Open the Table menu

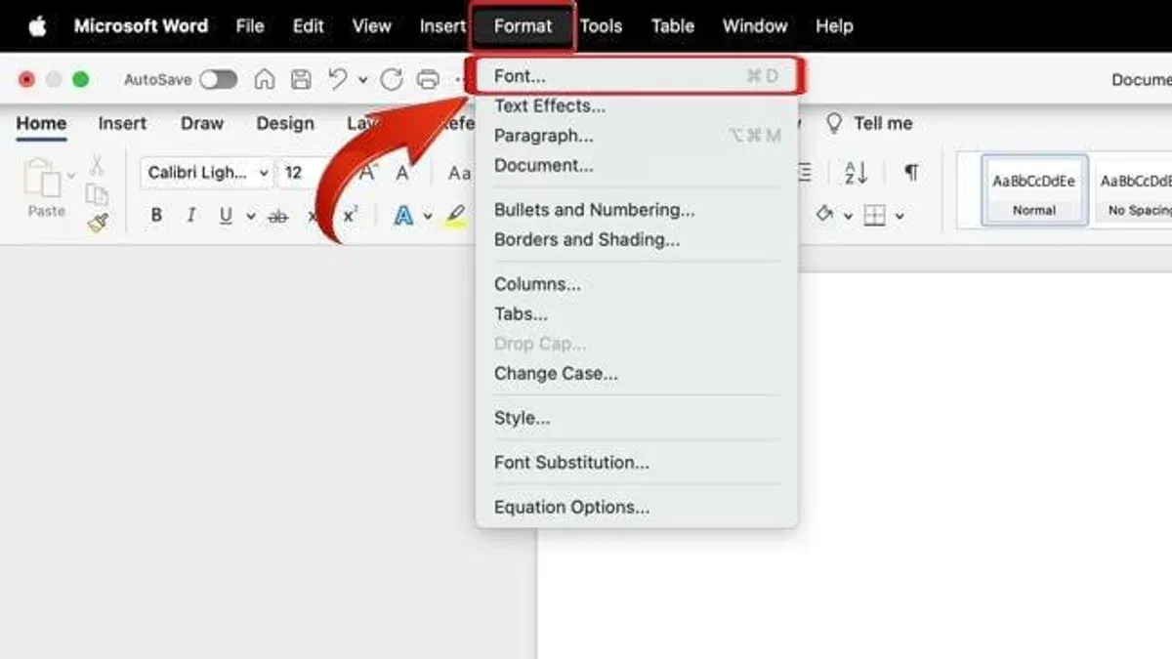pyautogui.click(x=672, y=26)
